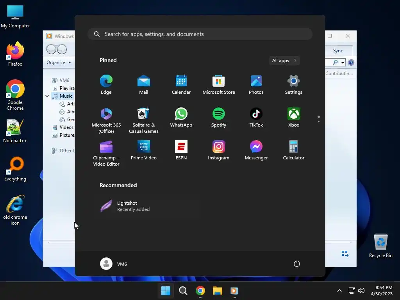
Task: Switch to Sync tab in Media Player
Action: [338, 51]
